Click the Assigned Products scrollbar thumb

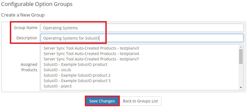coord(241,56)
